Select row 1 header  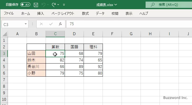tap(4, 40)
